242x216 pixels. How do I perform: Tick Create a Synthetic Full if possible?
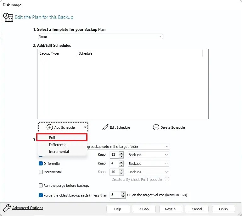coord(167,179)
